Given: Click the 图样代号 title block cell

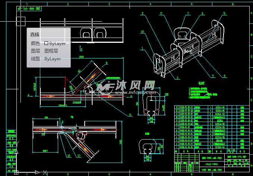Looking at the screenshot, I should 237,157.
